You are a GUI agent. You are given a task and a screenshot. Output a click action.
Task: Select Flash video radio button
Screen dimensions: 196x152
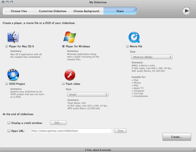click(x=64, y=84)
